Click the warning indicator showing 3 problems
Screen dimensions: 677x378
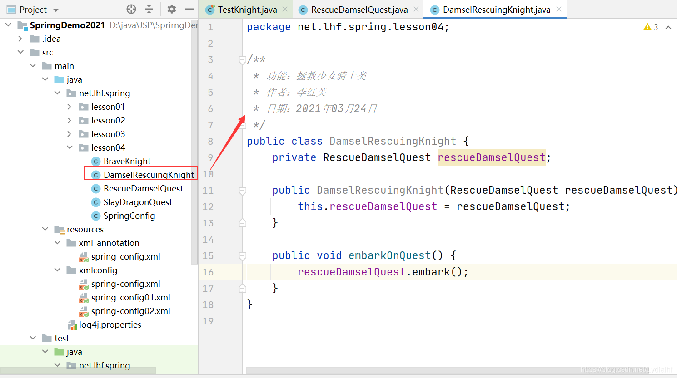point(651,27)
